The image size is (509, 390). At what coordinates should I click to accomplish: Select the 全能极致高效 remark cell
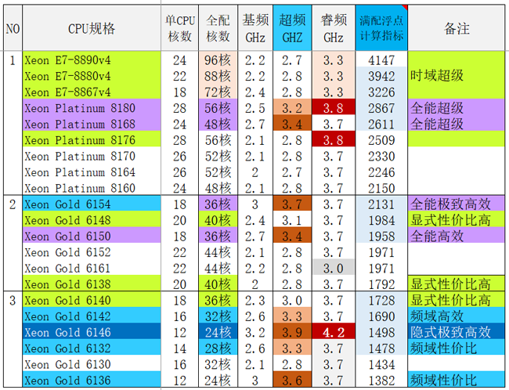coord(456,204)
